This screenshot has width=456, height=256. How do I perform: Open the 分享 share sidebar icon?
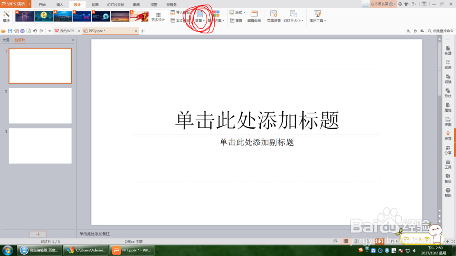click(x=448, y=150)
